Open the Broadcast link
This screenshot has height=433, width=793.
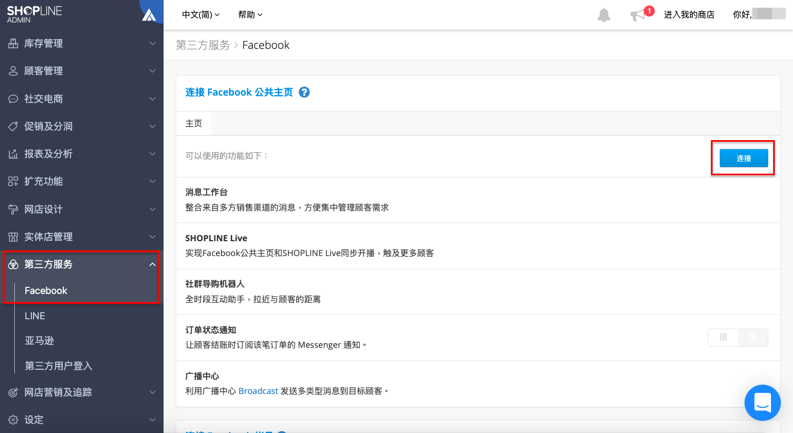pyautogui.click(x=258, y=391)
